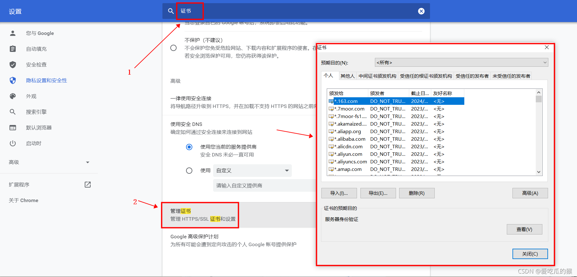Sort by the 友好名称 column header
The width and height of the screenshot is (577, 277).
pyautogui.click(x=447, y=93)
